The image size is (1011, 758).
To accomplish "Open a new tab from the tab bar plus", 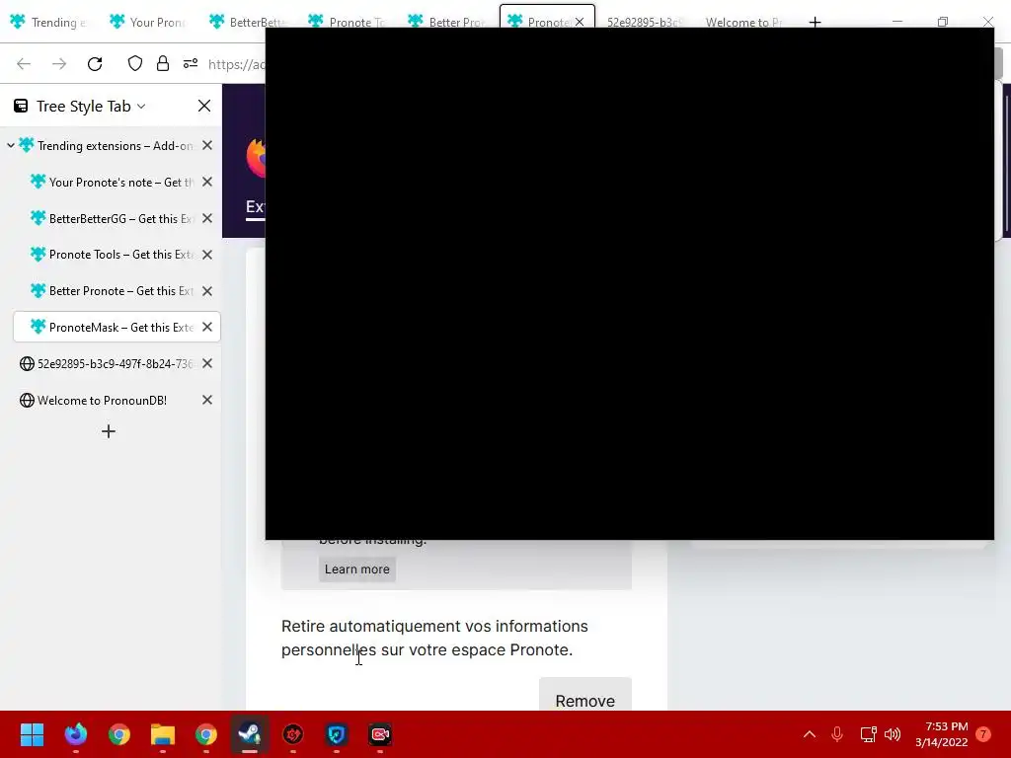I will (x=815, y=23).
